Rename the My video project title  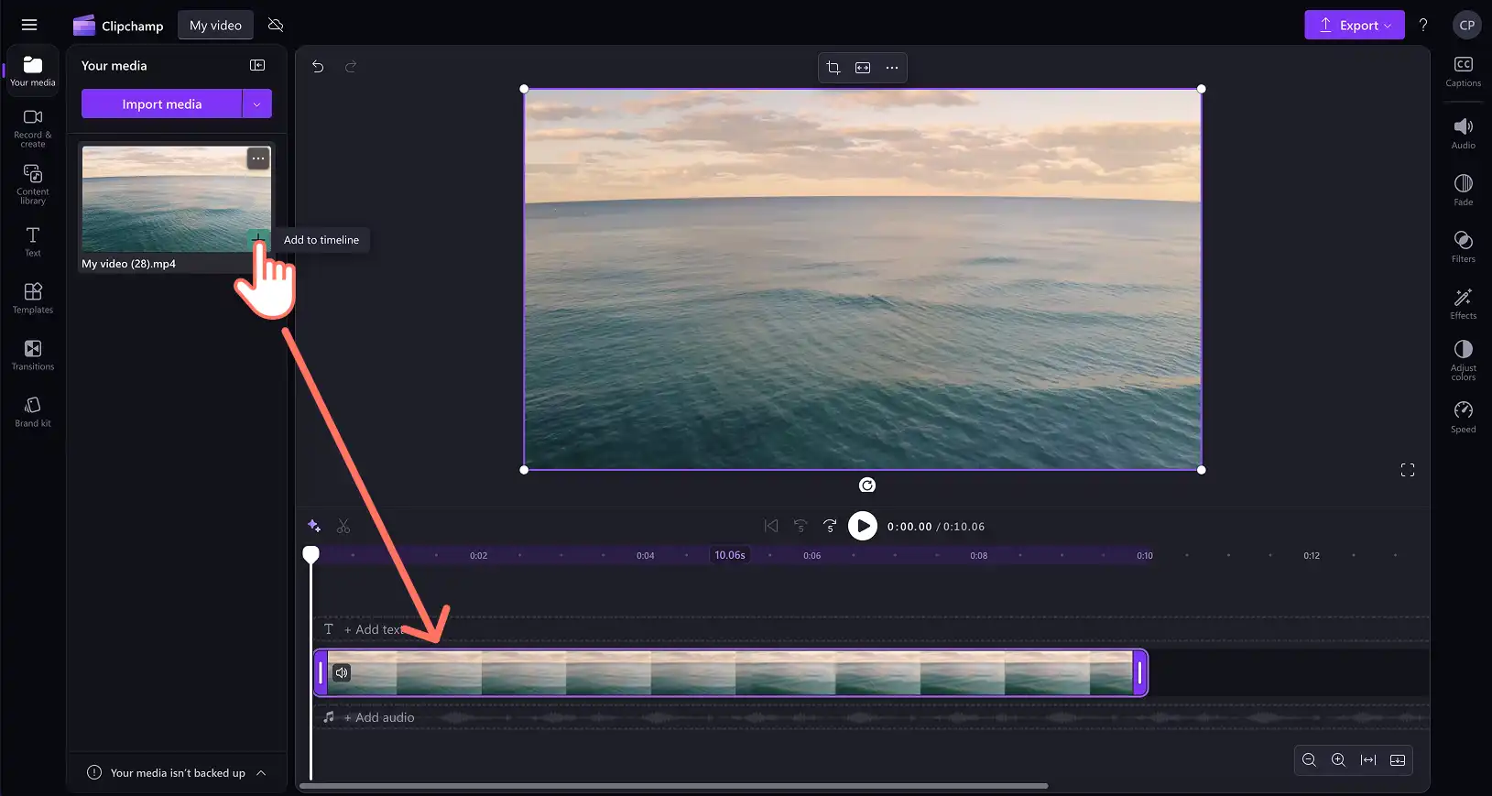pos(215,26)
